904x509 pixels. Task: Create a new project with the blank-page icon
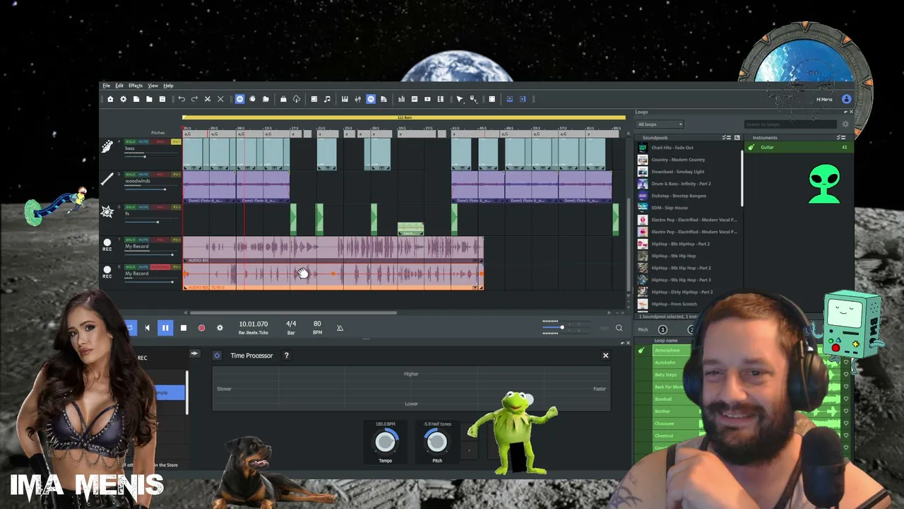[x=136, y=99]
